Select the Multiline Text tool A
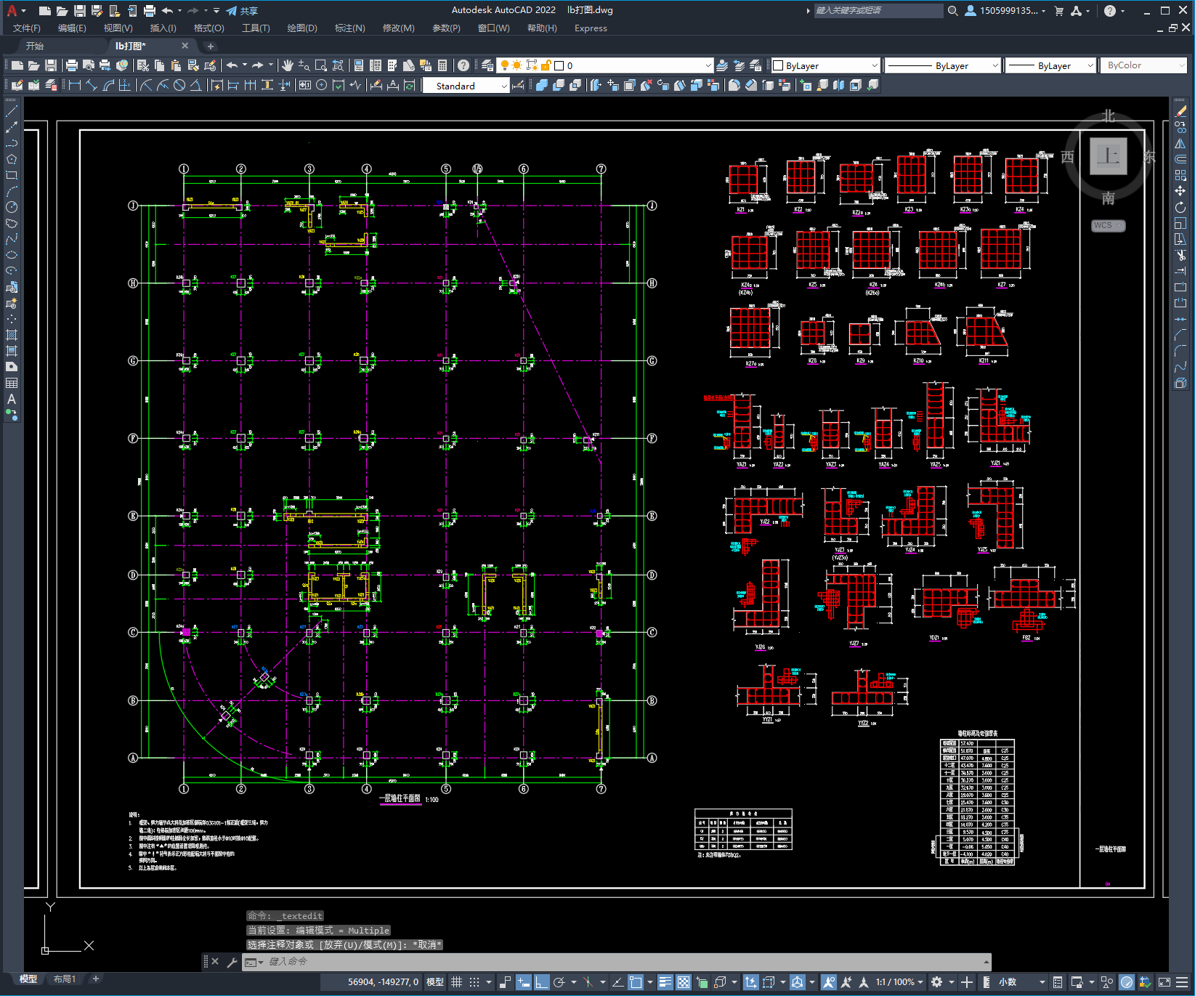The width and height of the screenshot is (1195, 996). 12,399
